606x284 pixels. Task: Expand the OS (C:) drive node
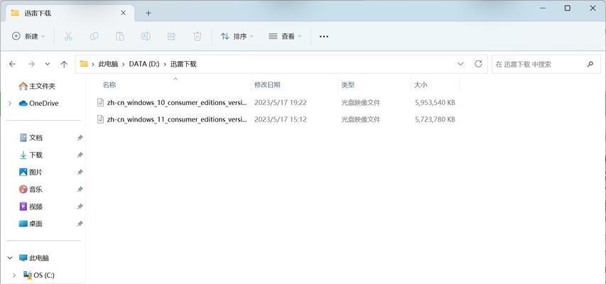point(14,275)
